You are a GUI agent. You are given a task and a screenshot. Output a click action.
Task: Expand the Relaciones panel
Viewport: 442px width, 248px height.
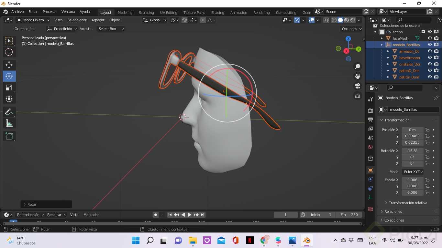[393, 212]
